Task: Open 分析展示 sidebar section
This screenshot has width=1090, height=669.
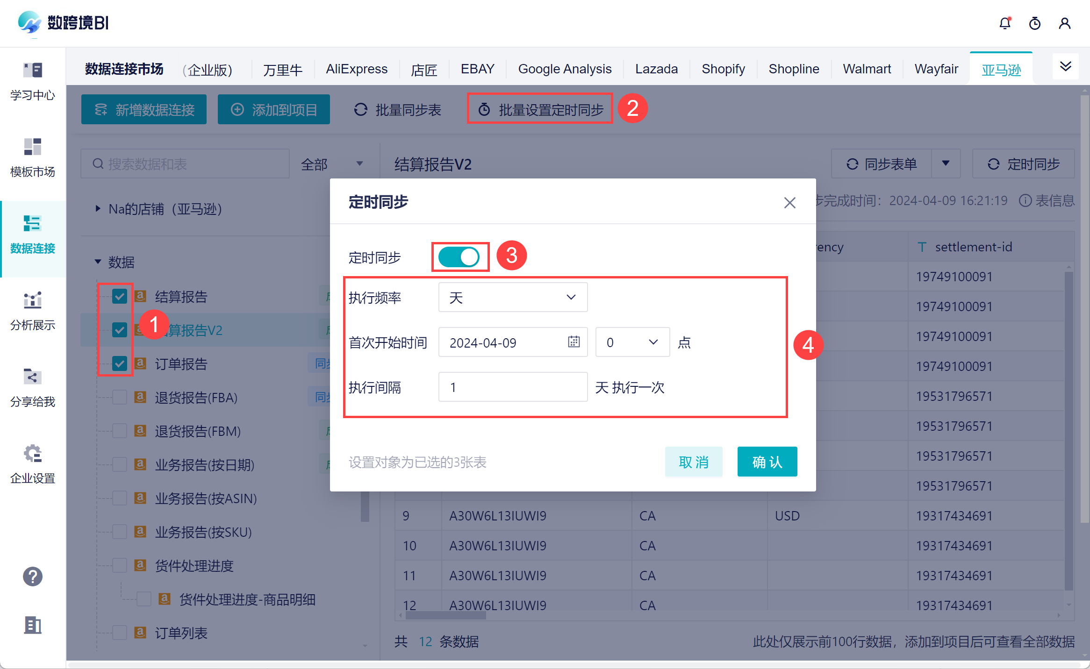Action: [x=33, y=311]
